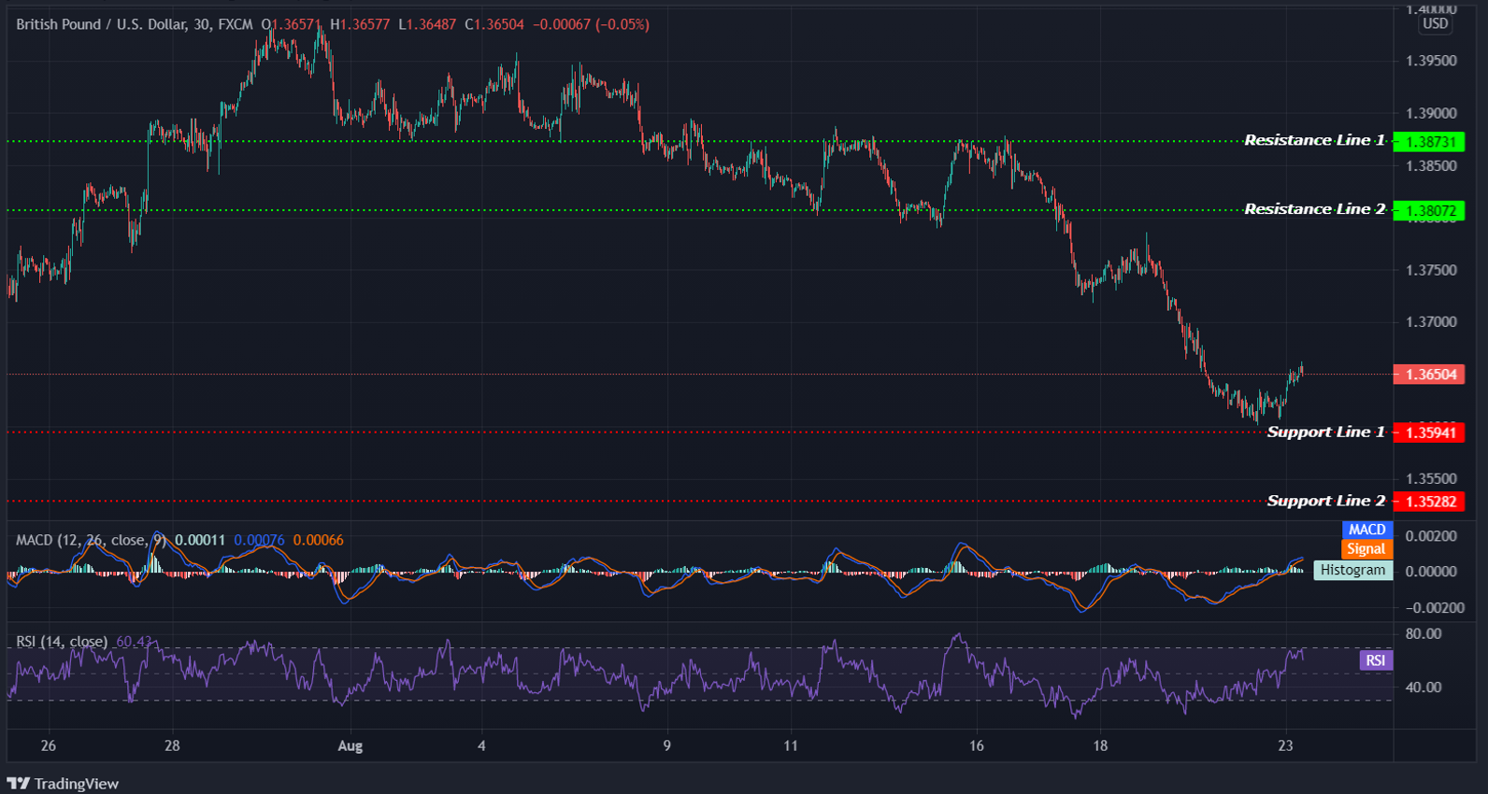Click the 16 date on time axis

click(x=977, y=745)
